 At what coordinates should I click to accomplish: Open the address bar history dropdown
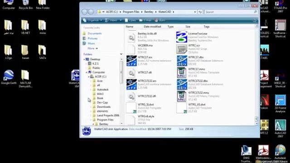click(x=195, y=12)
